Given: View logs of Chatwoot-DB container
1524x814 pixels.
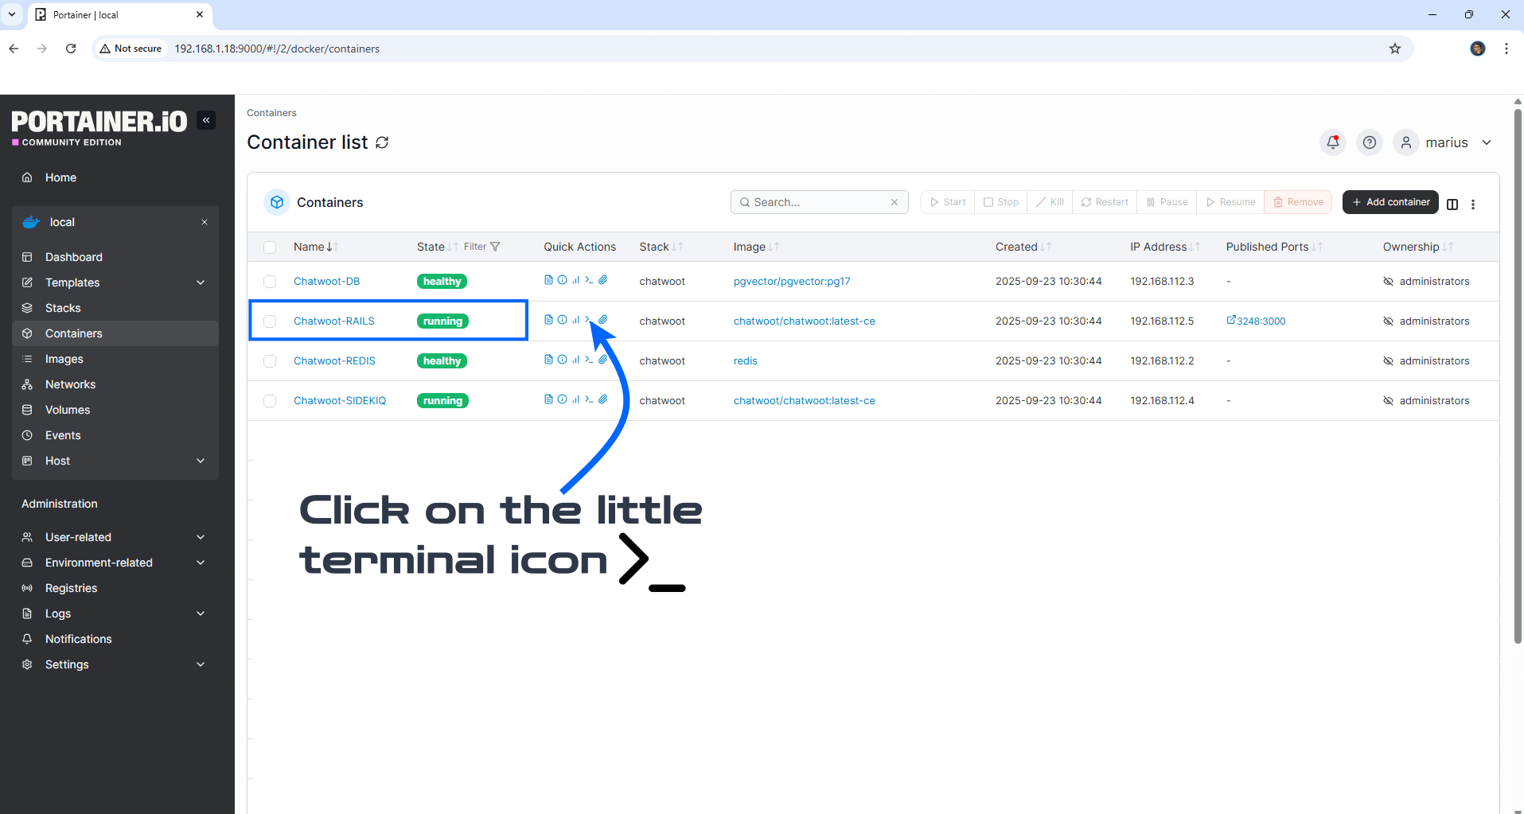Looking at the screenshot, I should click(x=548, y=280).
